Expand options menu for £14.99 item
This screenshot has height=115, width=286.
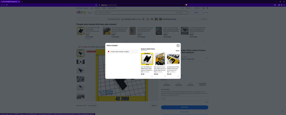pos(178,76)
